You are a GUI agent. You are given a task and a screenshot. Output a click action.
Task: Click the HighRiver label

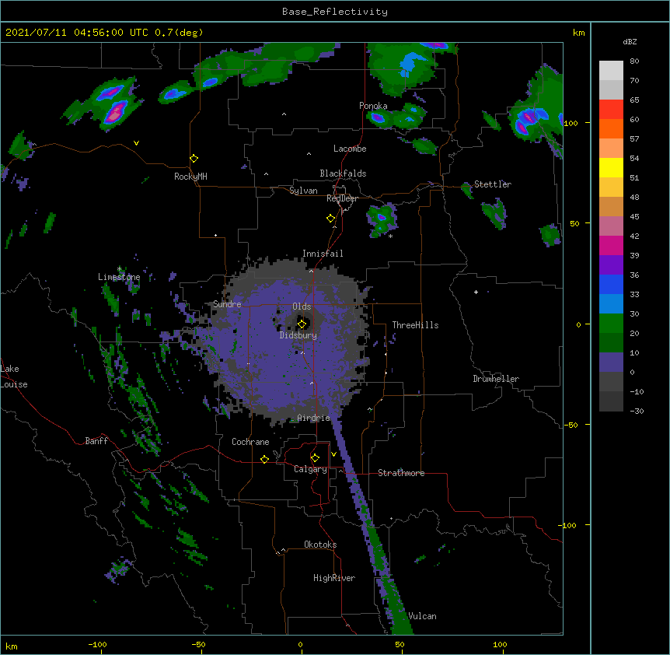pyautogui.click(x=334, y=578)
